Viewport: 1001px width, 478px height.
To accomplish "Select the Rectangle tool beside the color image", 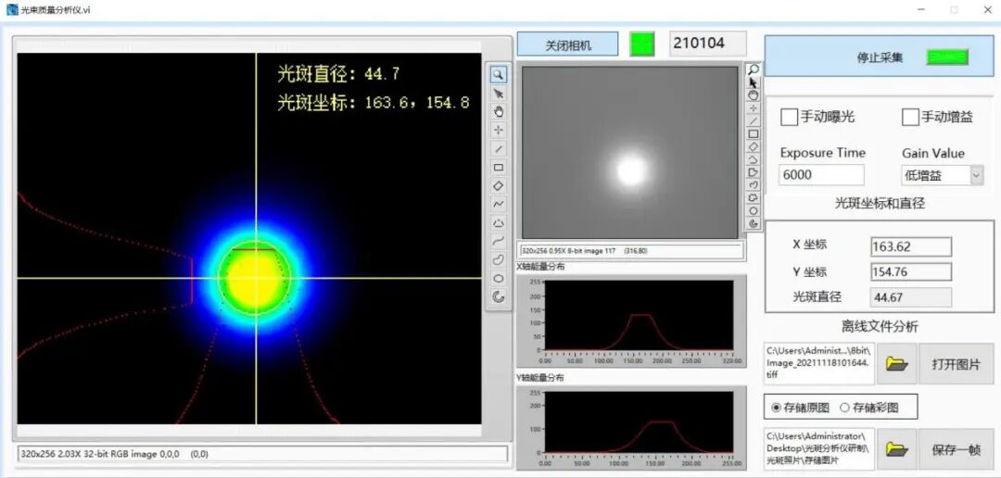I will click(x=499, y=167).
